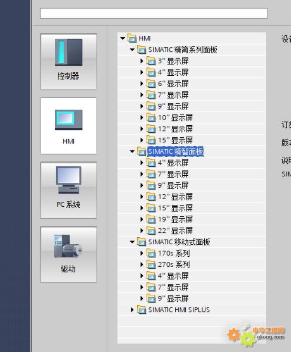Image resolution: width=291 pixels, height=352 pixels.
Task: Click folder icon of 15" 显示屏 in 精简系列面板
Action: (151, 140)
